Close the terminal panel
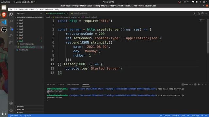This screenshot has width=209, height=117. pyautogui.click(x=206, y=84)
